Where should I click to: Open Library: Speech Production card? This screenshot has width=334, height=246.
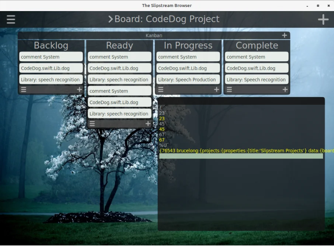point(188,80)
